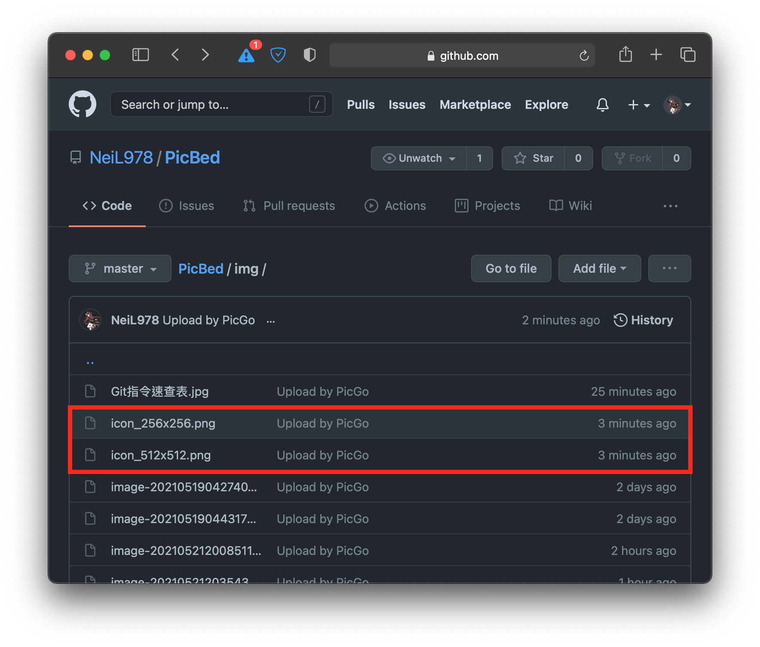Image resolution: width=760 pixels, height=647 pixels.
Task: Open the repository Issues tab
Action: pyautogui.click(x=187, y=206)
